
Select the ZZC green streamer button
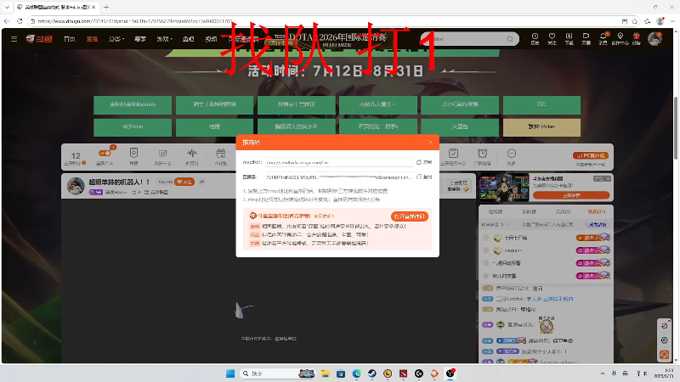(541, 104)
